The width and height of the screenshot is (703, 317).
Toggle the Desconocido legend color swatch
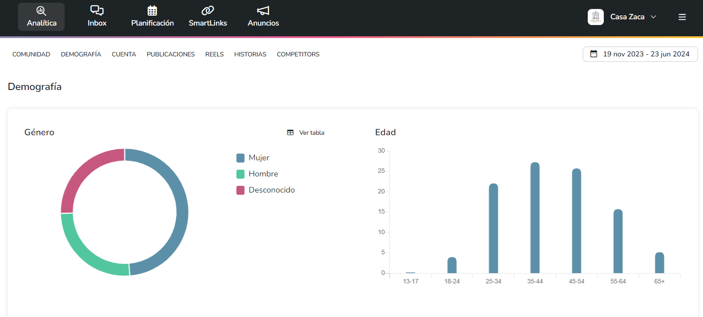click(x=240, y=190)
